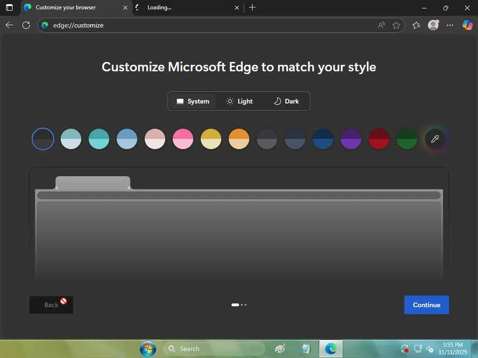Minimize the Edge window

pos(424,7)
